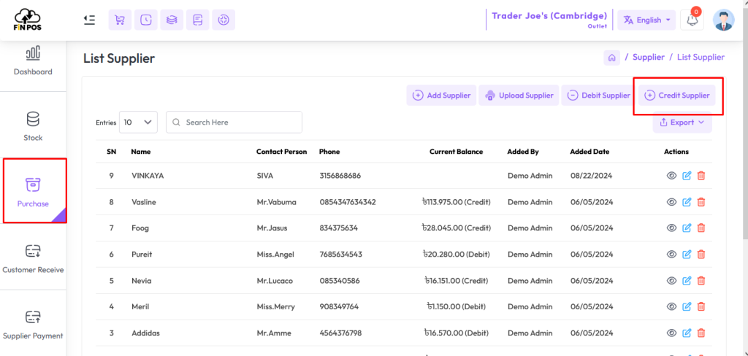Select the VINKAYA name cell
748x356 pixels.
(148, 176)
